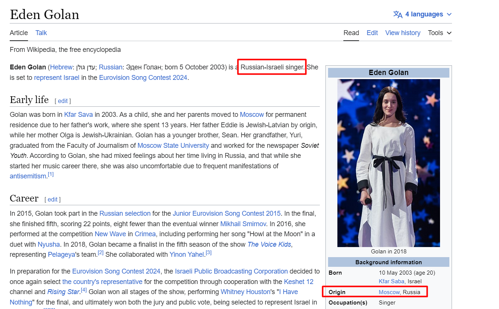Select the Read tab
Screen dimensions: 499x309
click(351, 33)
